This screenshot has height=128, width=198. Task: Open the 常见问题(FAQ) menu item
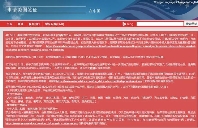[x=54, y=24]
